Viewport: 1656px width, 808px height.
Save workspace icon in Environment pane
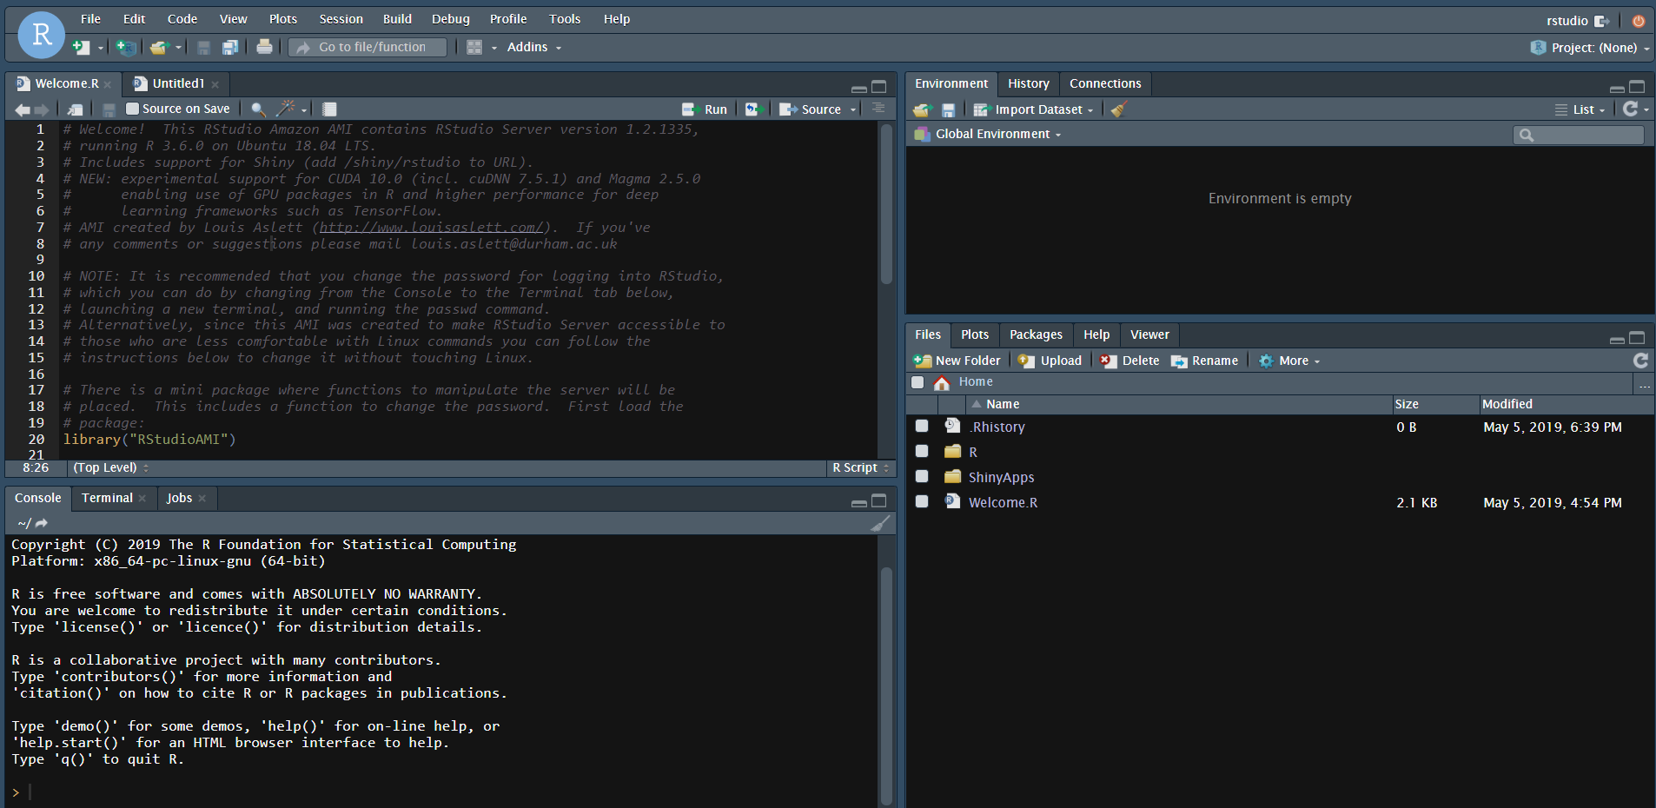949,109
